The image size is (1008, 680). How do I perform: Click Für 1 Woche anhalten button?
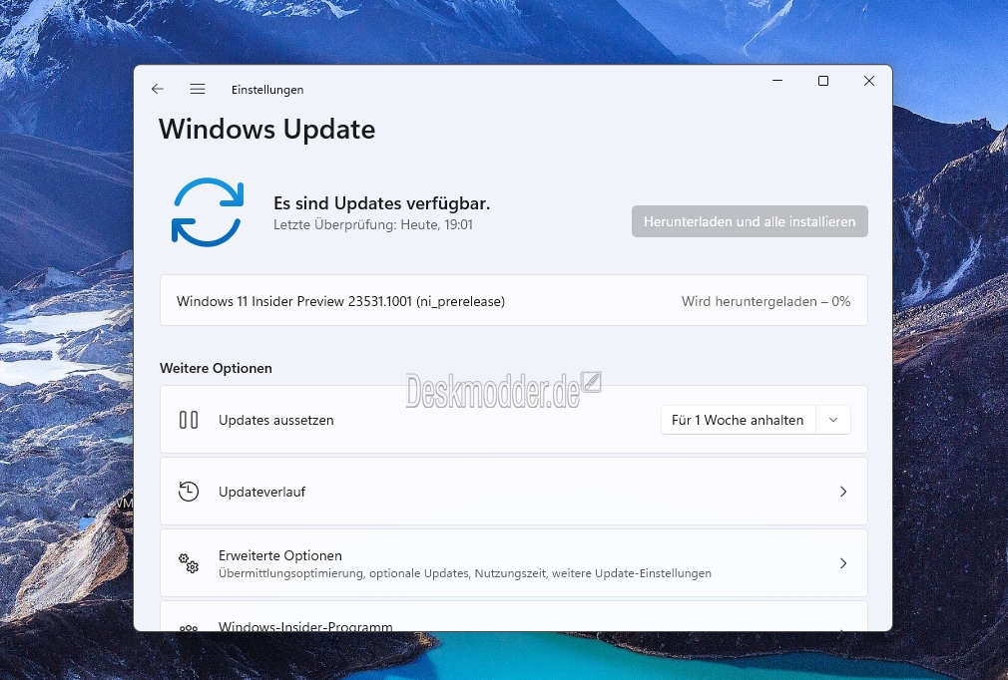(x=738, y=420)
